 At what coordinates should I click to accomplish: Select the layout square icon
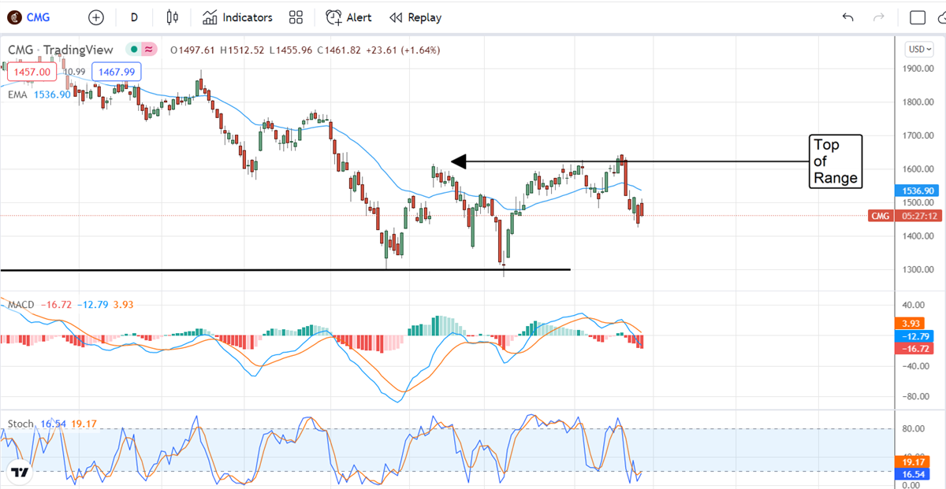point(918,17)
